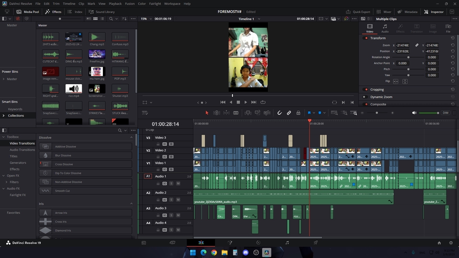Toggle timeline snapping magnet icon
The image size is (459, 258).
tap(280, 113)
